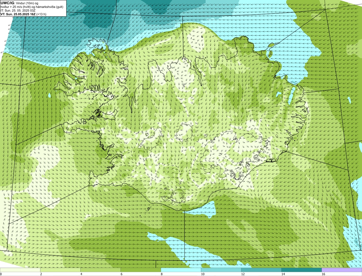Click the '12' label on the color scale
The image size is (362, 276).
pos(243,274)
